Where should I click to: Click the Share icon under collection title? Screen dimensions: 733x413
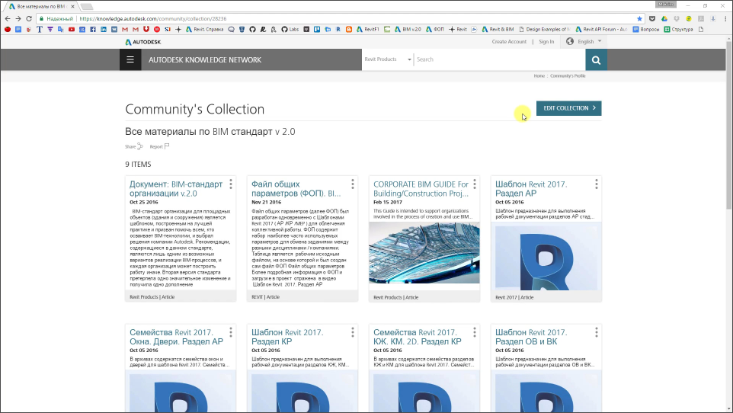coord(139,146)
